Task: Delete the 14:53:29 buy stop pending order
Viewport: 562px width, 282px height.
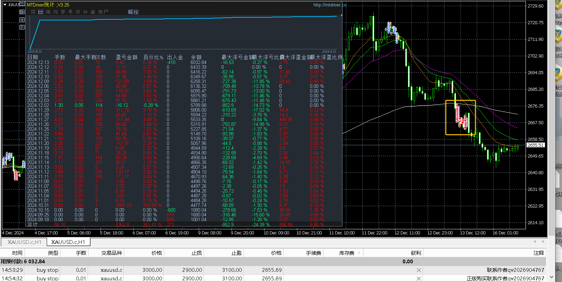Action: [419, 270]
